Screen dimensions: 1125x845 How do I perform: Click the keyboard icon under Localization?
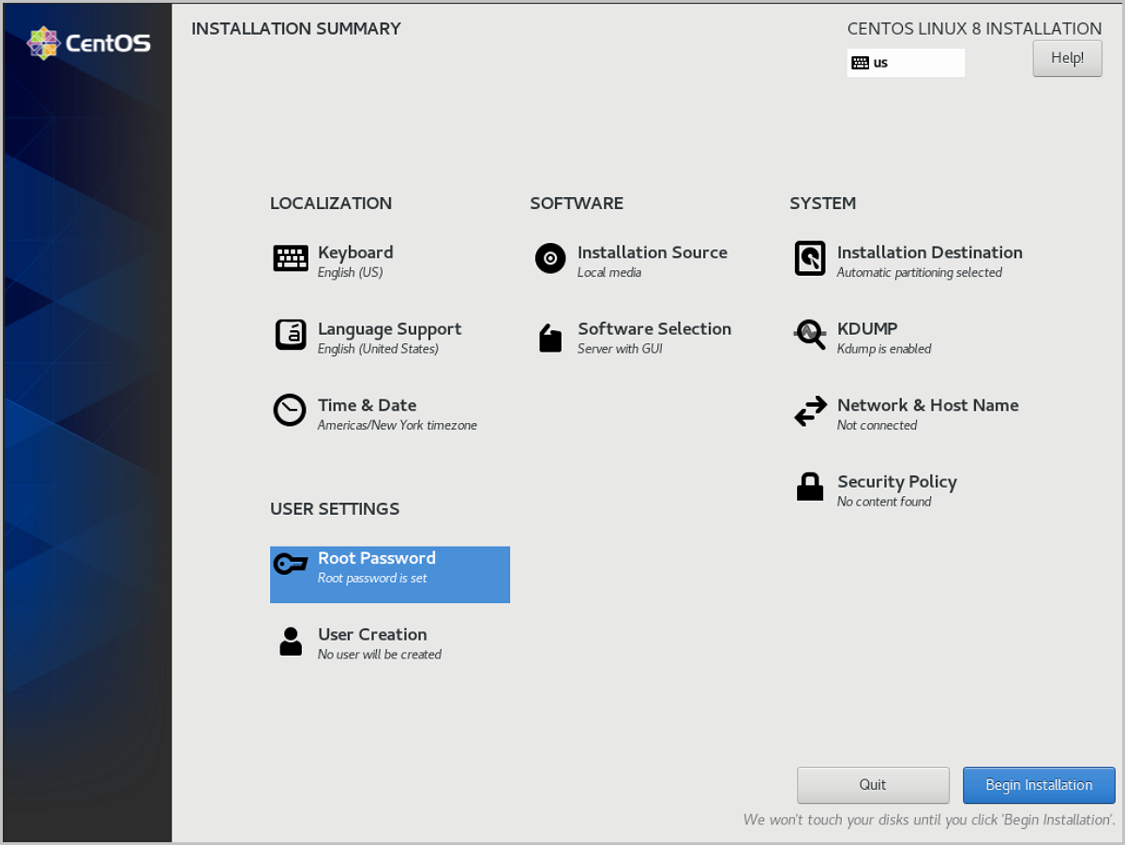(291, 259)
